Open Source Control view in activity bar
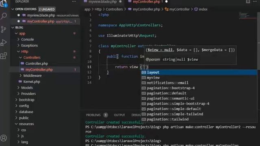260x146 pixels. (4, 29)
